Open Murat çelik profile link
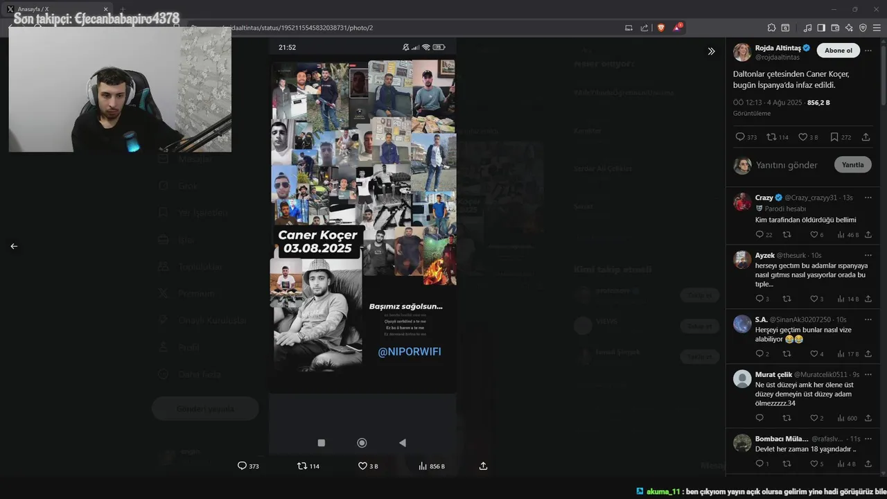887x499 pixels. (773, 374)
